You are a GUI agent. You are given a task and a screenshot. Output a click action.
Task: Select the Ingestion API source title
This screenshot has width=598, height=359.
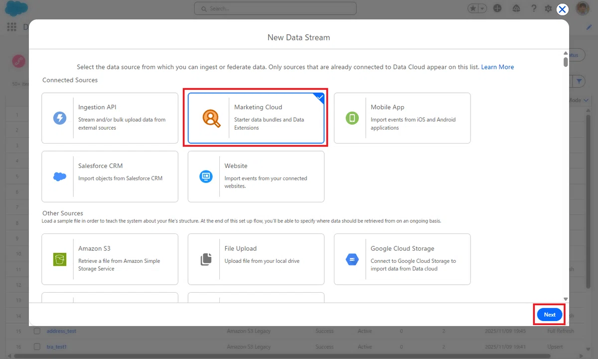coord(97,107)
